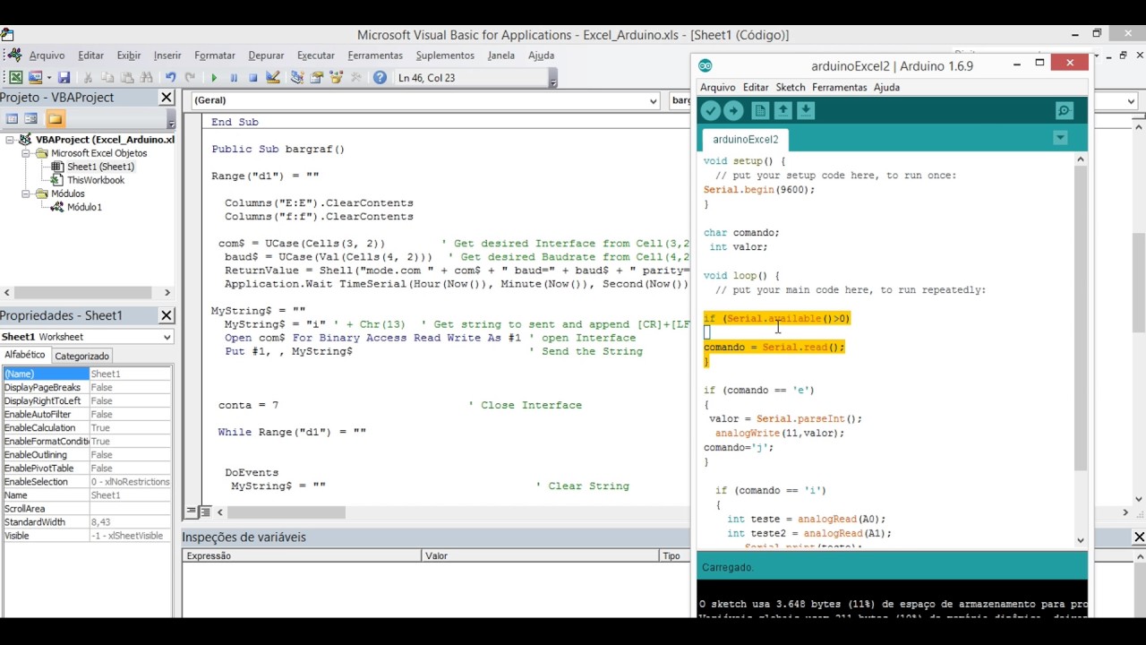The height and width of the screenshot is (645, 1146).
Task: Click the Redo arrow icon
Action: tap(190, 78)
